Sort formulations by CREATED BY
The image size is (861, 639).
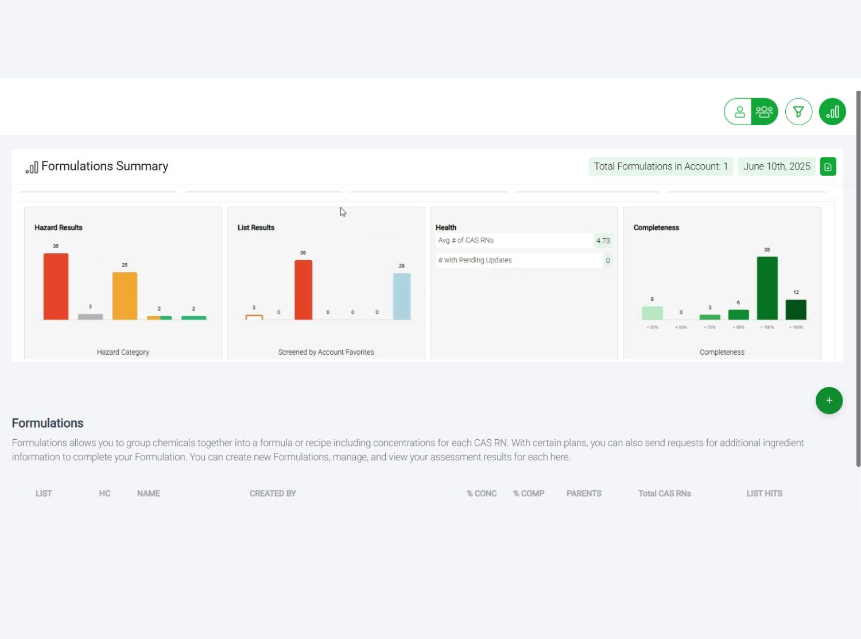[273, 493]
